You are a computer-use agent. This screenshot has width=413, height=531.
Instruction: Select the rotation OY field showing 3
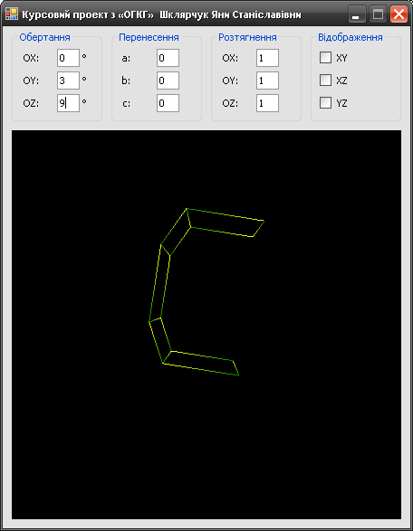pos(68,81)
